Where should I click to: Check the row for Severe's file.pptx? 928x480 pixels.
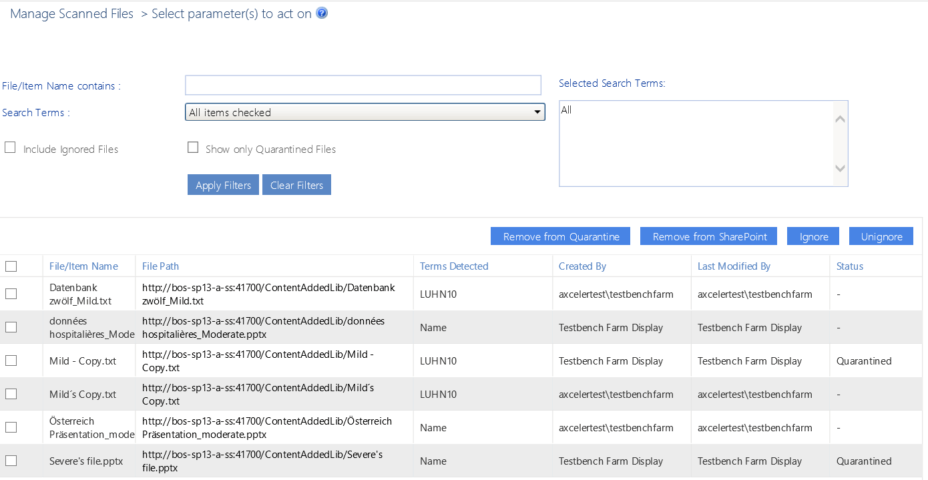pyautogui.click(x=11, y=460)
